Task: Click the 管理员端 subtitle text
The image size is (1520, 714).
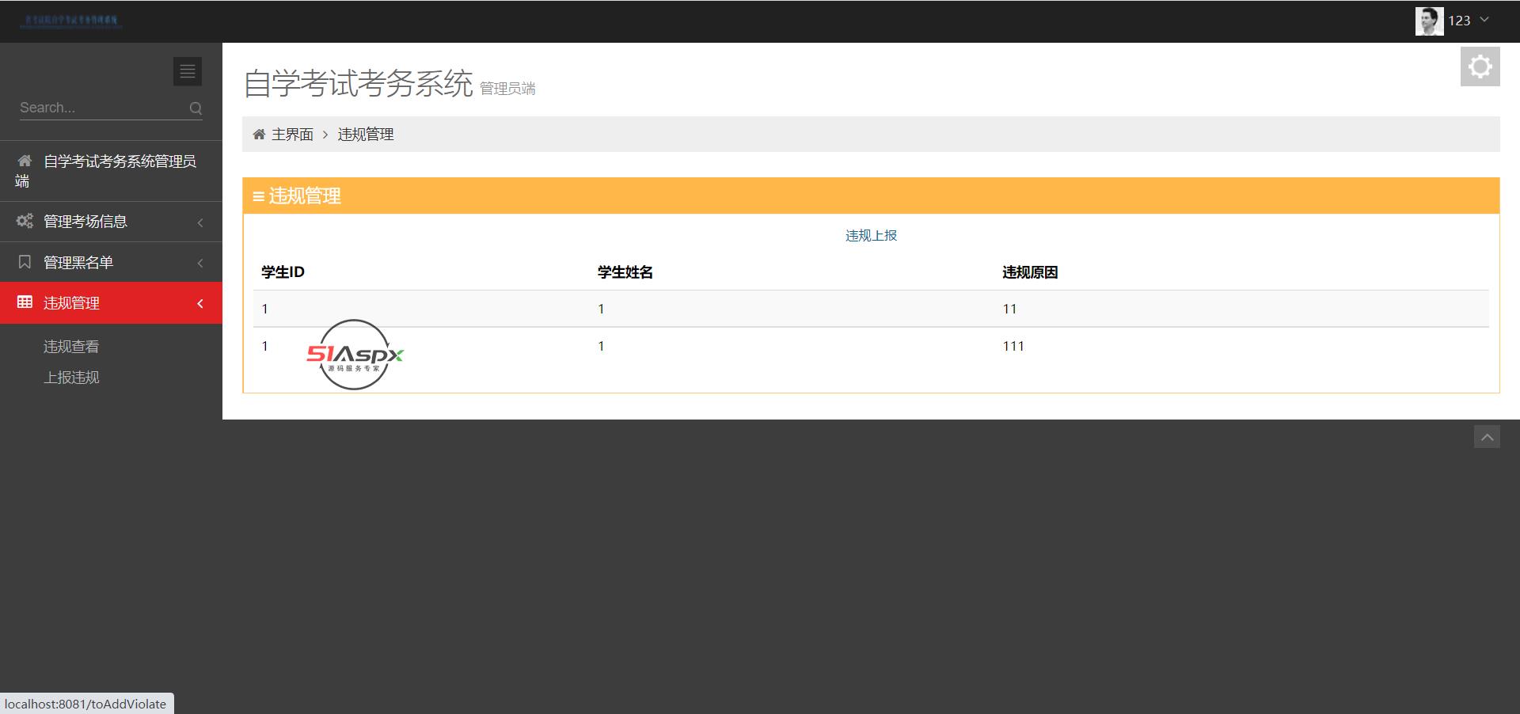Action: point(507,89)
